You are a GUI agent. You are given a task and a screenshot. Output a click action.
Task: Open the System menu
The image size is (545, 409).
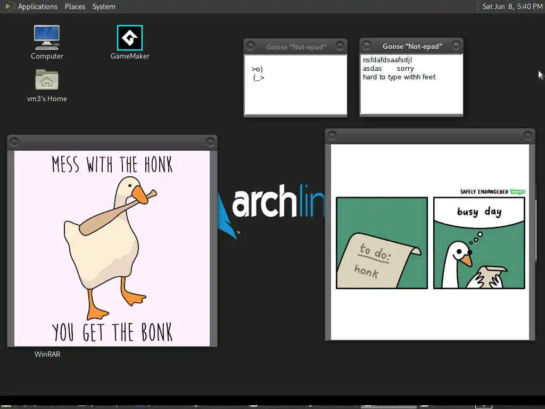point(104,6)
